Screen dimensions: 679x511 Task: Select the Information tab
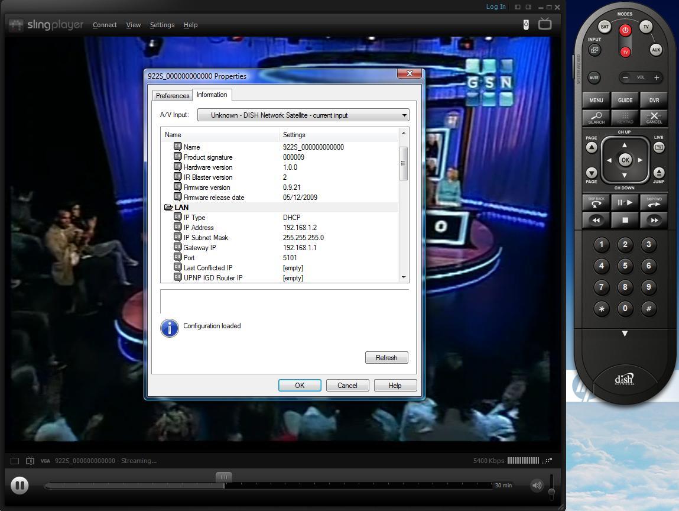(x=212, y=95)
